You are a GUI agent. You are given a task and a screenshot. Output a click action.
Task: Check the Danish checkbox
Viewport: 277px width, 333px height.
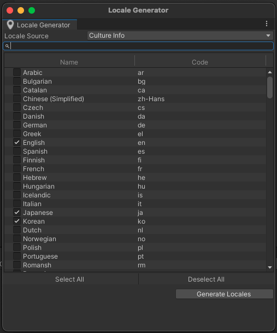(17, 116)
